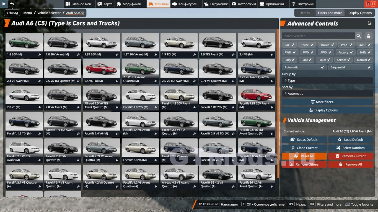Image resolution: width=378 pixels, height=212 pixels.
Task: Click the play button in top-left corner
Action: click(4, 4)
